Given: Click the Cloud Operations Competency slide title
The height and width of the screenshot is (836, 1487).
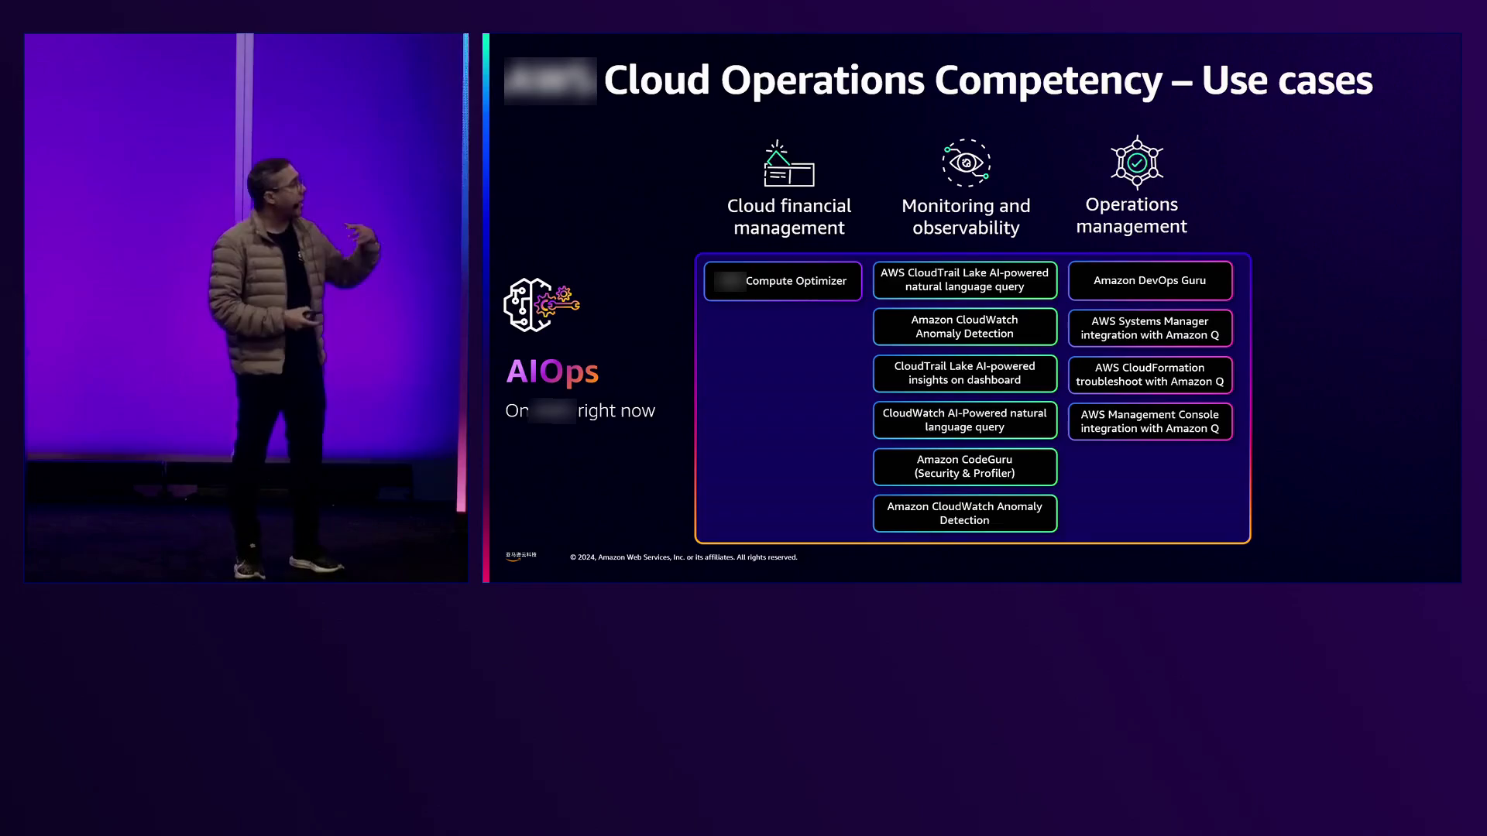Looking at the screenshot, I should (x=987, y=81).
